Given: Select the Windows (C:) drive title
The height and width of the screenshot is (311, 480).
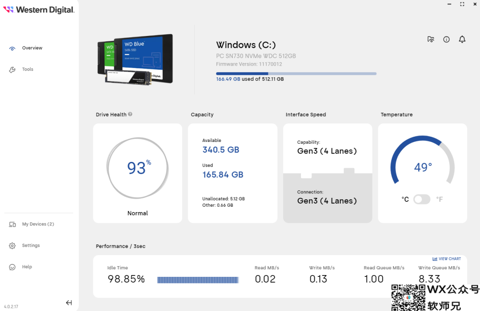Looking at the screenshot, I should coord(246,45).
